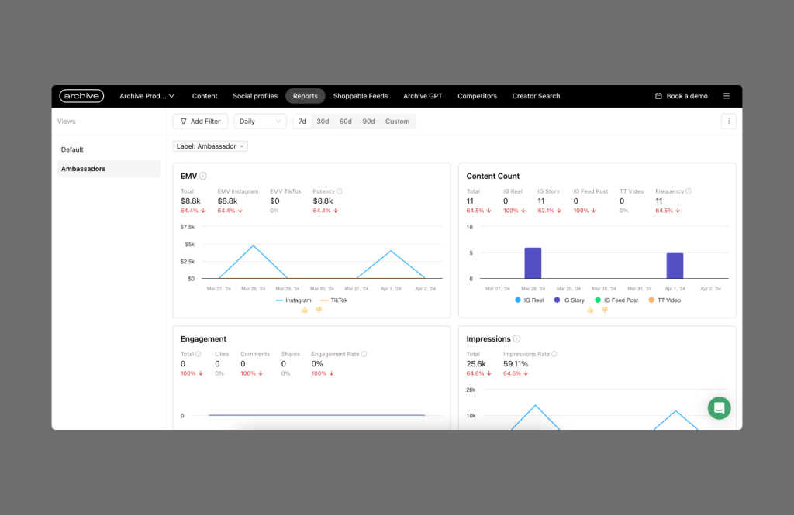Open the Daily interval dropdown
This screenshot has width=794, height=515.
[260, 122]
